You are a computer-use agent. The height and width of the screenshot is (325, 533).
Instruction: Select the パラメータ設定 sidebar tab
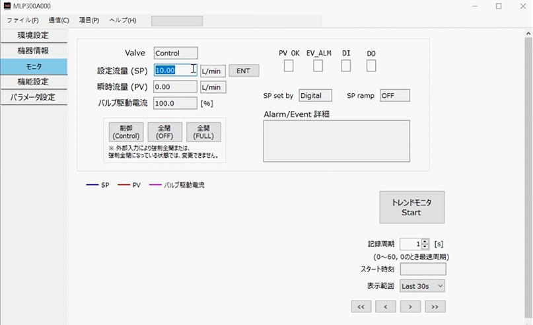click(x=33, y=97)
